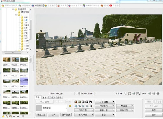
Task: Switch to the 도구 tools tab
Action: coord(59,97)
